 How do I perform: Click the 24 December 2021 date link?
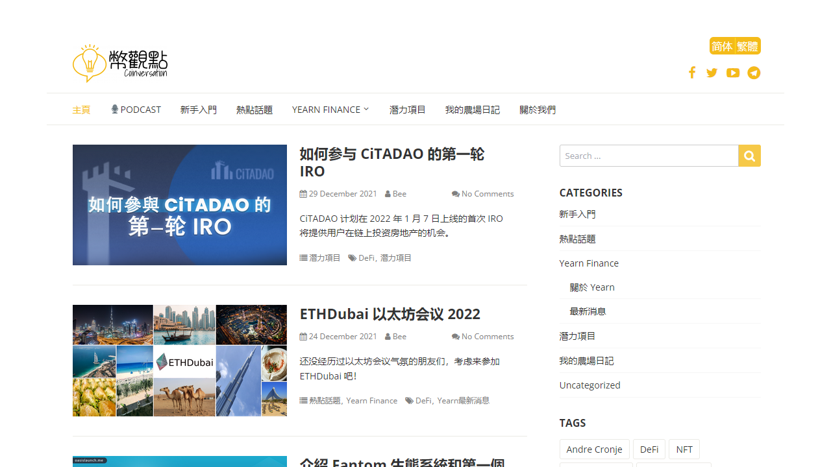(343, 336)
